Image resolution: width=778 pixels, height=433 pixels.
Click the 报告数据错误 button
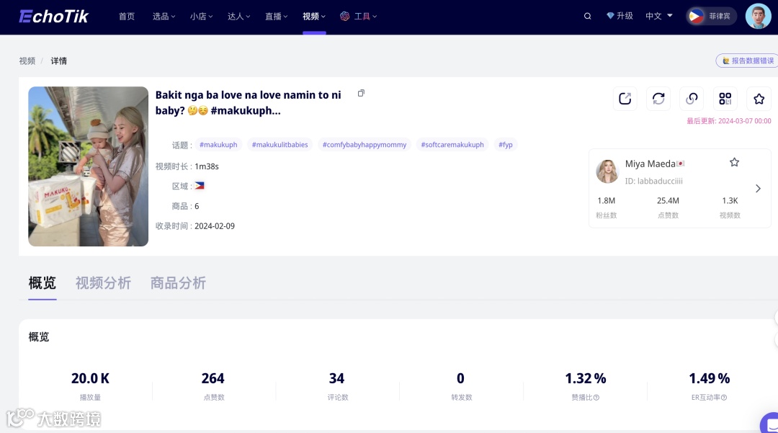tap(747, 61)
